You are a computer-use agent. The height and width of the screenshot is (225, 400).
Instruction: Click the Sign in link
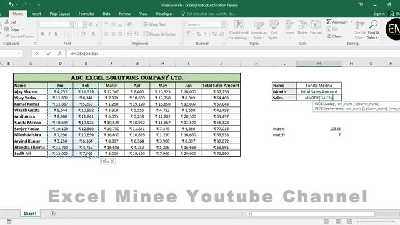[x=379, y=14]
